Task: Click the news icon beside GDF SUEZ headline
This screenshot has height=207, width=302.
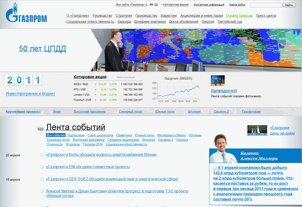Action: click(42, 179)
